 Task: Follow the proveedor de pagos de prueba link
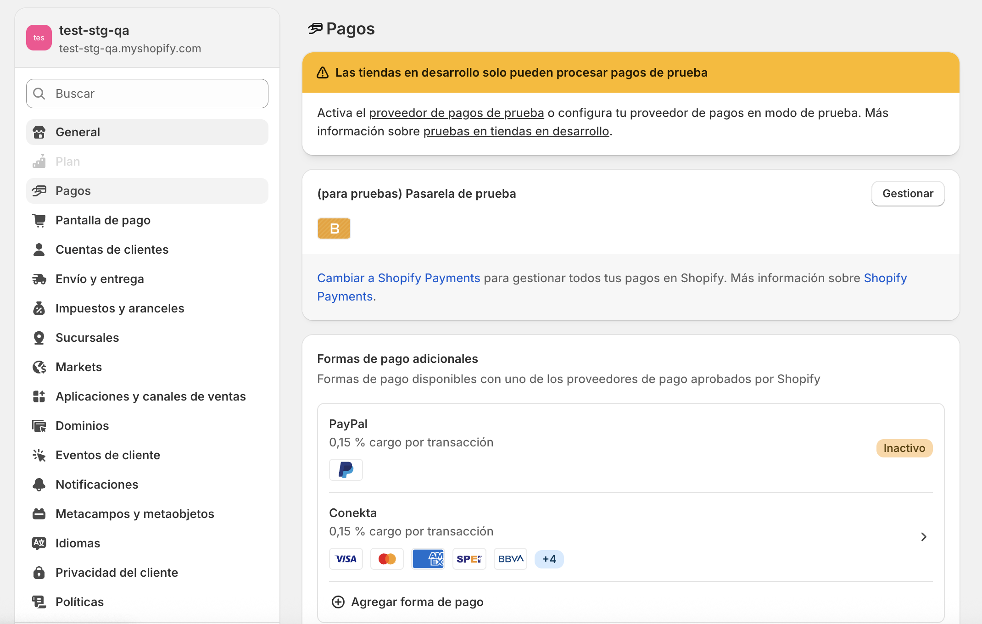pyautogui.click(x=457, y=113)
